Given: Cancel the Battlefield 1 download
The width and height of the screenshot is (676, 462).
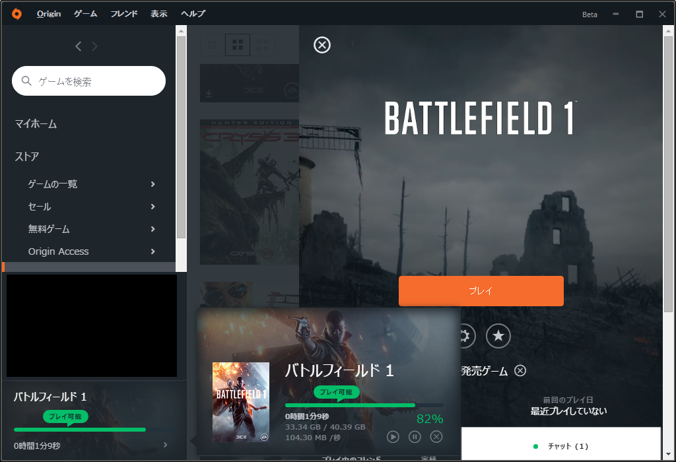Looking at the screenshot, I should pyautogui.click(x=436, y=437).
